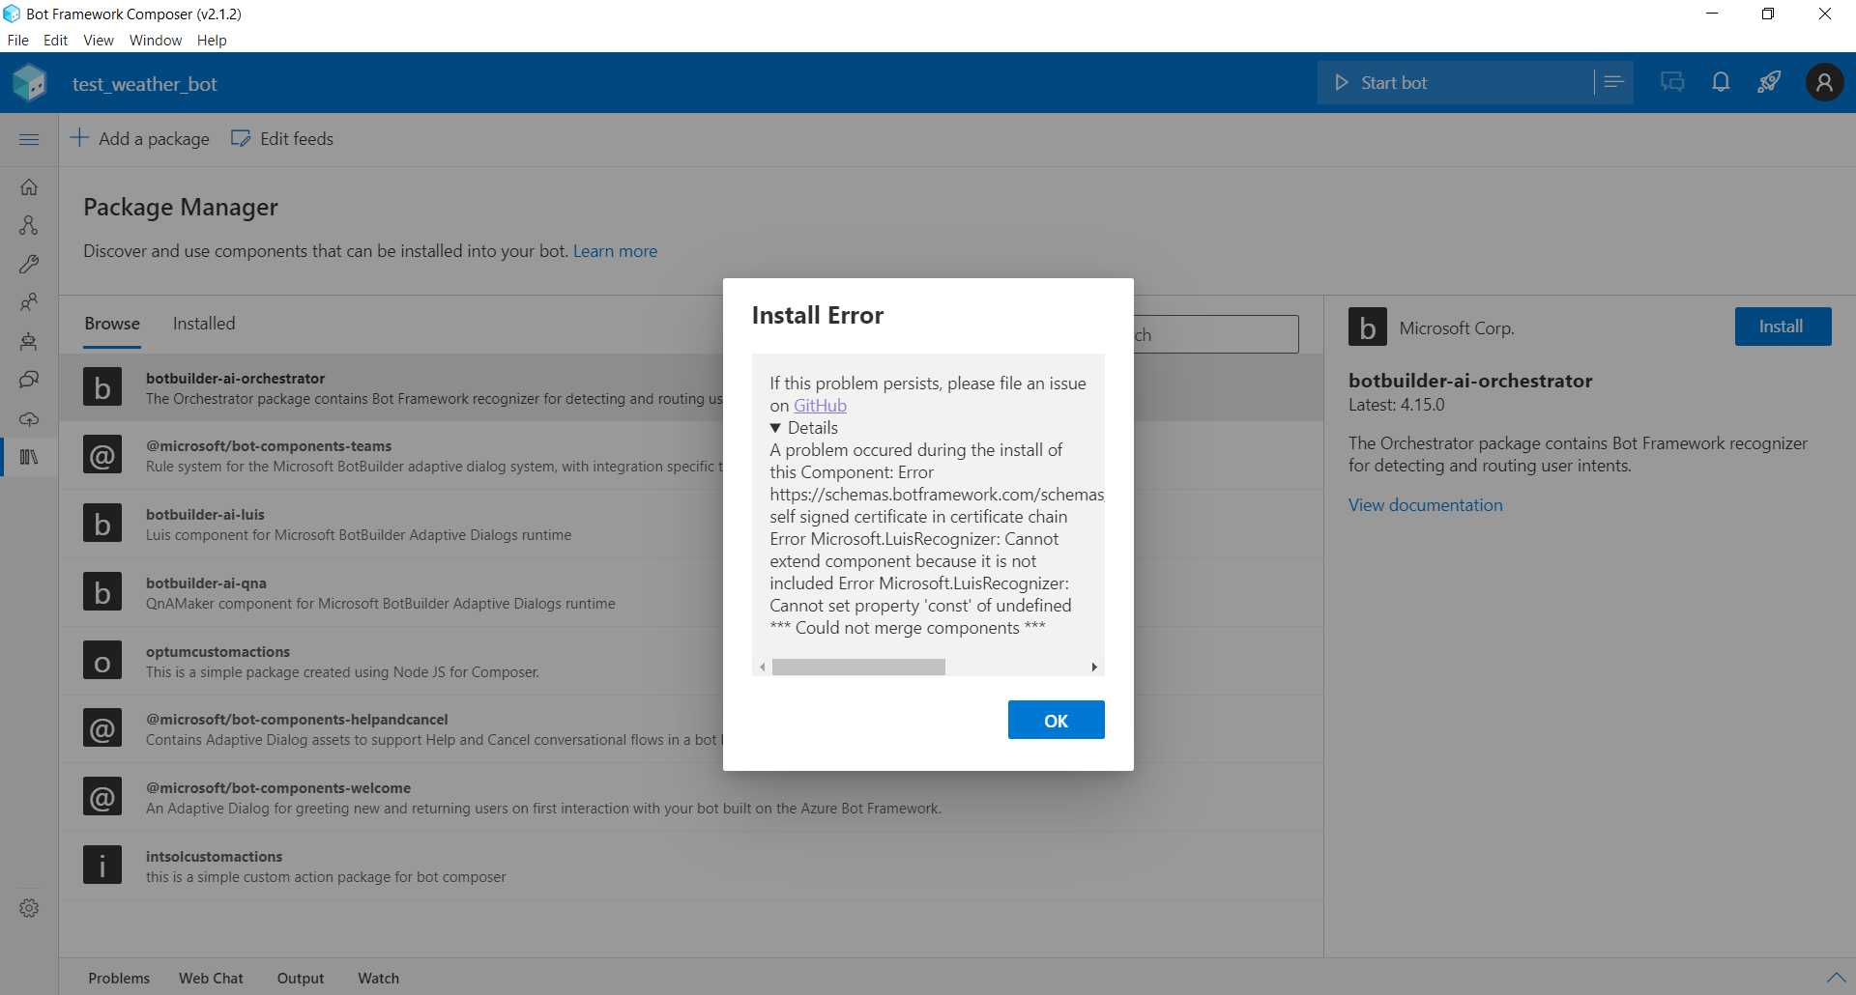This screenshot has height=995, width=1856.
Task: Dismiss the Install Error with OK
Action: tap(1056, 720)
